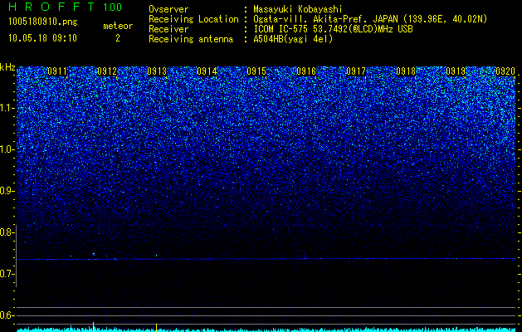
Task: Click the 0912 time marker
Action: click(x=107, y=71)
